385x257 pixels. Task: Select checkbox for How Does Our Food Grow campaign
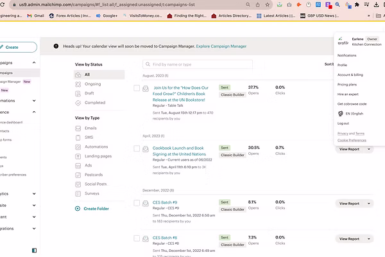click(137, 88)
